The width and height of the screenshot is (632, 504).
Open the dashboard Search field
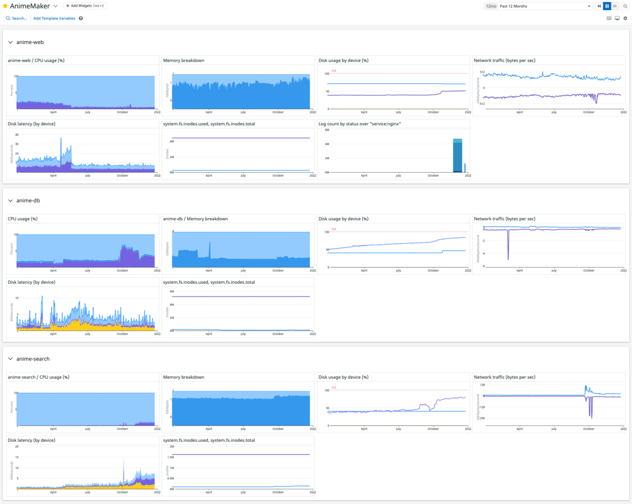[x=16, y=18]
